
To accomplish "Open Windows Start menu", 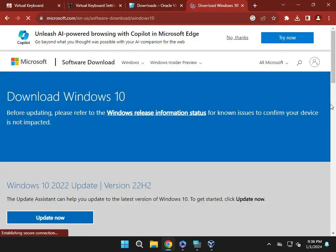I will (125, 244).
